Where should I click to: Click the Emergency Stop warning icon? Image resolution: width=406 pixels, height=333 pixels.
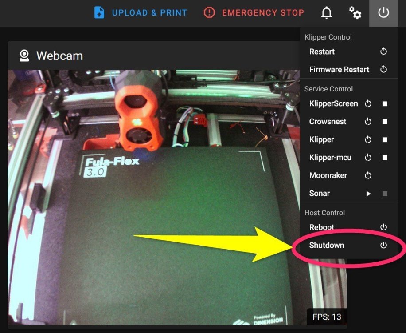point(209,12)
